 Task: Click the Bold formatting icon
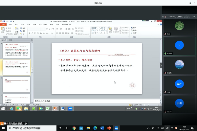point(30,33)
